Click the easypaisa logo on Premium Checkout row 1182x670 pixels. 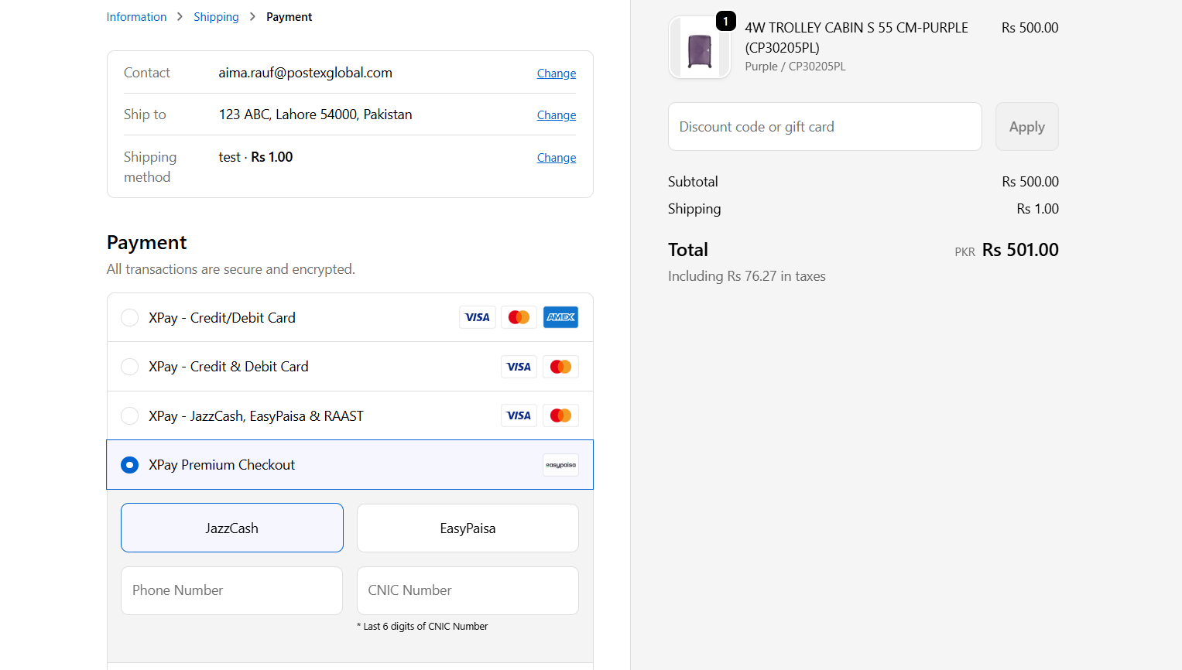(560, 465)
